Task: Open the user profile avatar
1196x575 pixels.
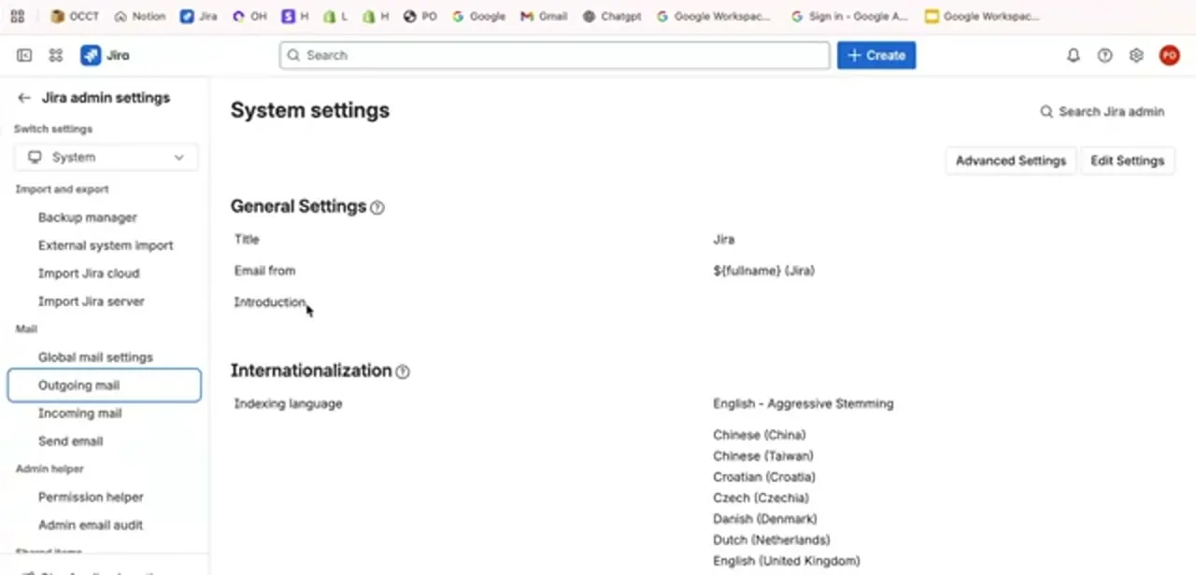Action: [x=1169, y=55]
